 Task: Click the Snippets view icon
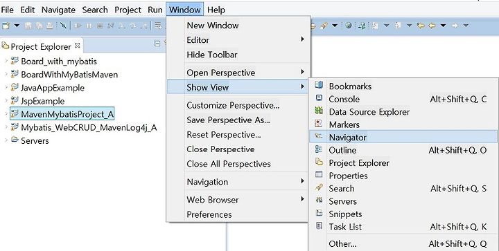tap(319, 213)
